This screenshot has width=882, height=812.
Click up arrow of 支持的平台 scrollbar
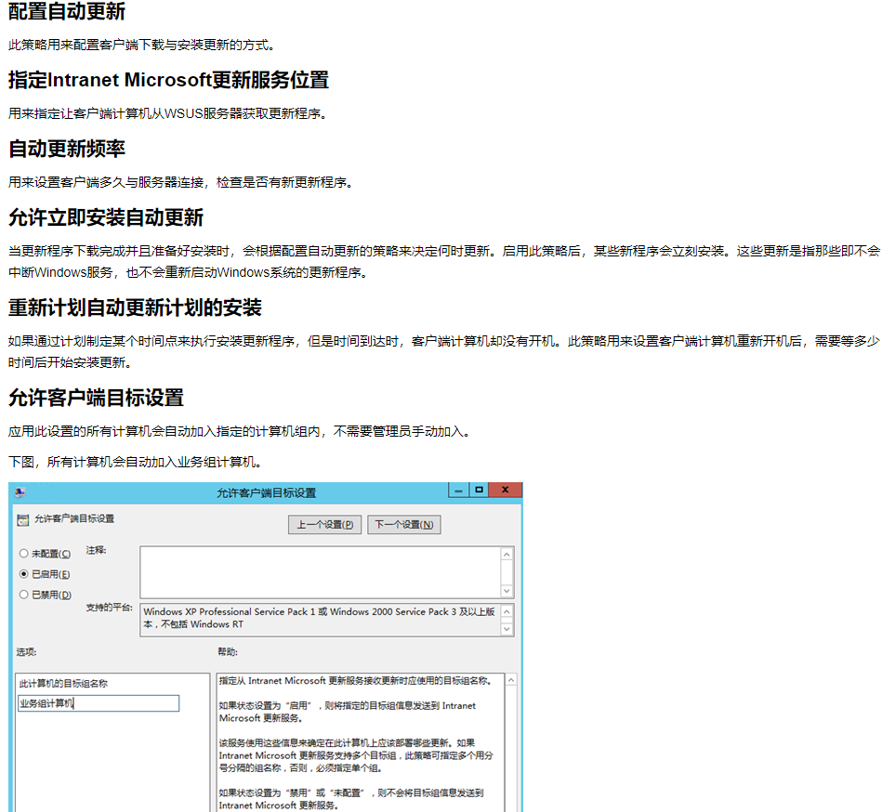(x=507, y=612)
